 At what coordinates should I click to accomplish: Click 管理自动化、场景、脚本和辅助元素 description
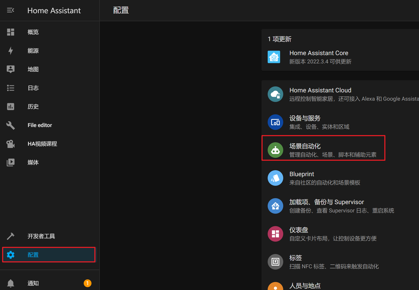[x=333, y=155]
